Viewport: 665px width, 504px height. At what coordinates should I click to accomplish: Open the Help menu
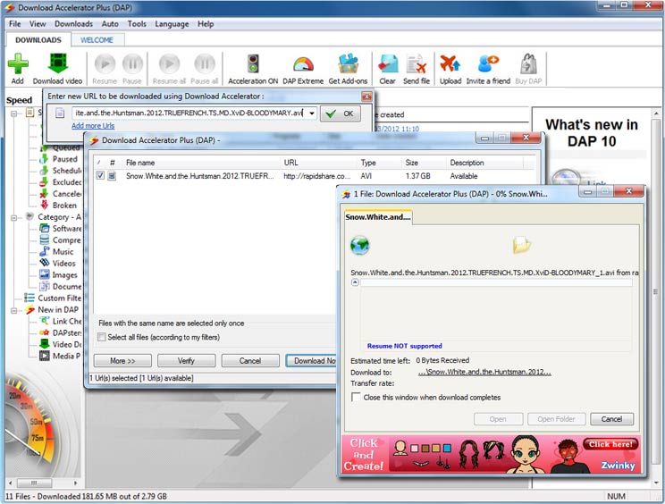206,24
